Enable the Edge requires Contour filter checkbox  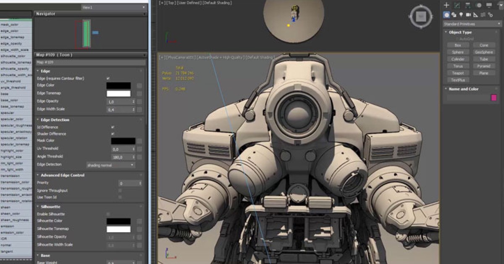point(108,78)
